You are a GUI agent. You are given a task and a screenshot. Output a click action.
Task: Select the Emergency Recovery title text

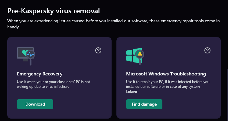[x=40, y=74]
